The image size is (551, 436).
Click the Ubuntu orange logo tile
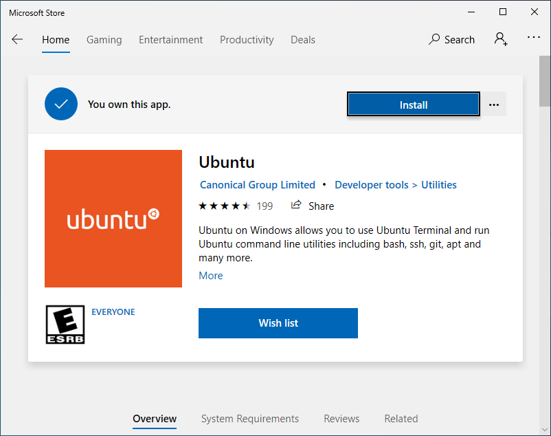click(x=113, y=219)
